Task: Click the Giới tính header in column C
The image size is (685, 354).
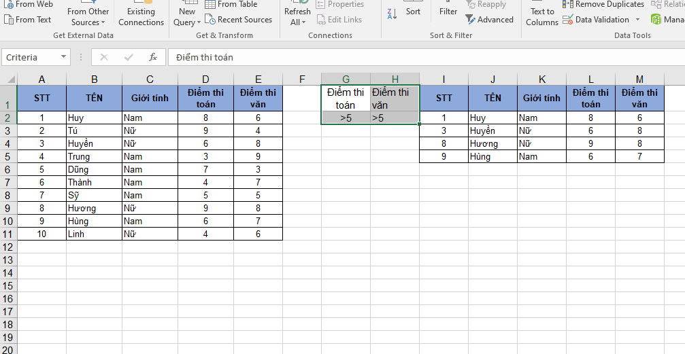Action: [150, 98]
